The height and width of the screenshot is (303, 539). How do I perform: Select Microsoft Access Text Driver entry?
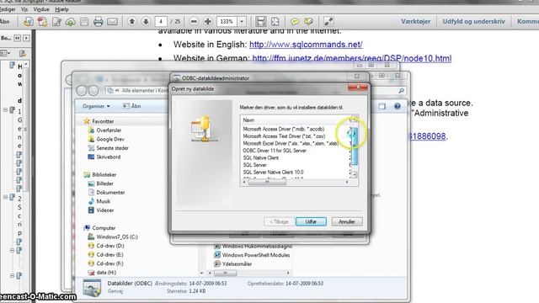(x=284, y=136)
